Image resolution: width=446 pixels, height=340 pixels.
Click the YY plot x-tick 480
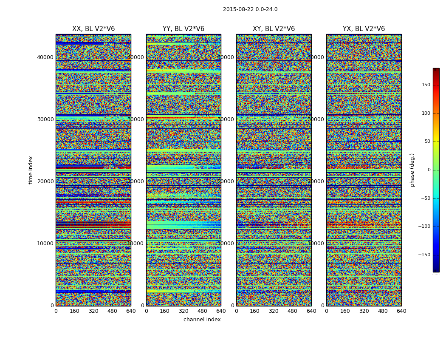click(202, 311)
